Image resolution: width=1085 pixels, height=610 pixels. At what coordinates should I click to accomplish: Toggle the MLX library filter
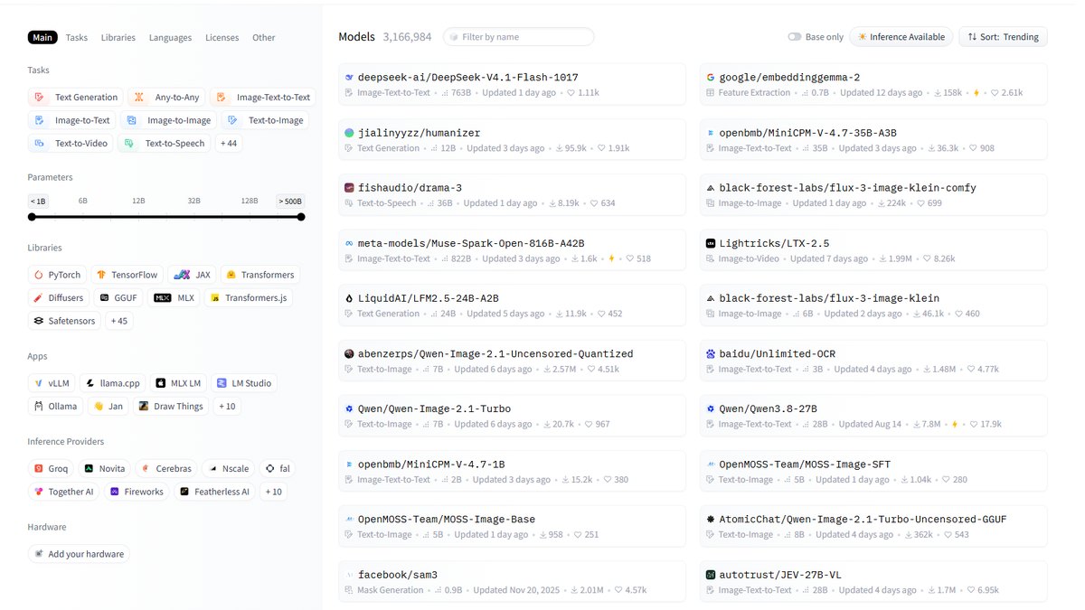click(175, 297)
